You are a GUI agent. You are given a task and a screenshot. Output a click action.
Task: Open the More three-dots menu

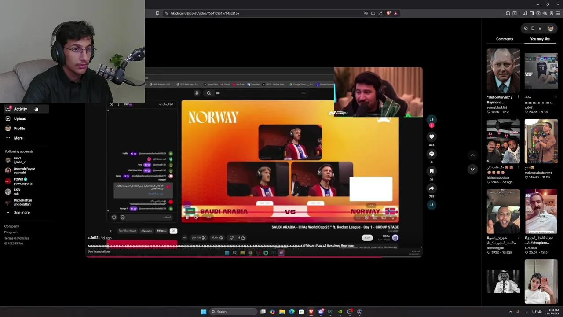point(8,138)
